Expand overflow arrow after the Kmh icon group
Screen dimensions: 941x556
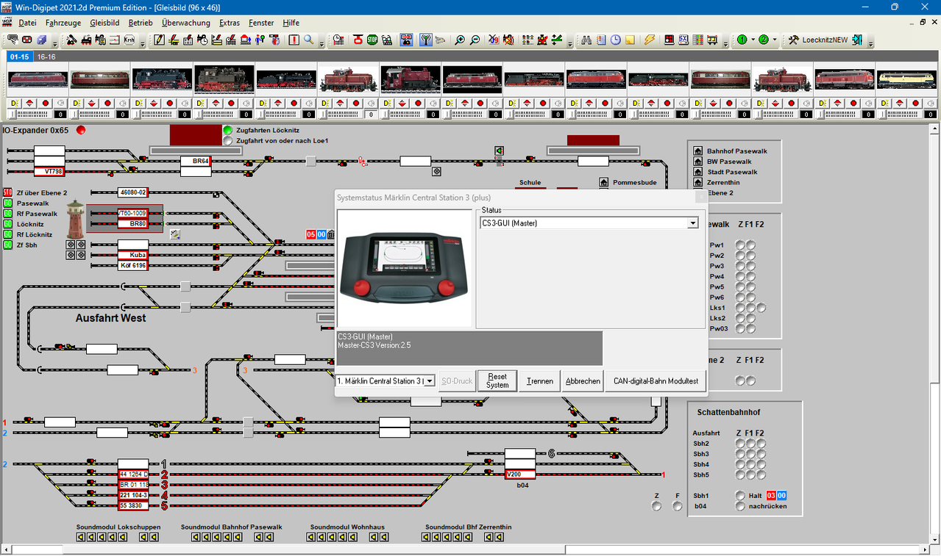(142, 44)
